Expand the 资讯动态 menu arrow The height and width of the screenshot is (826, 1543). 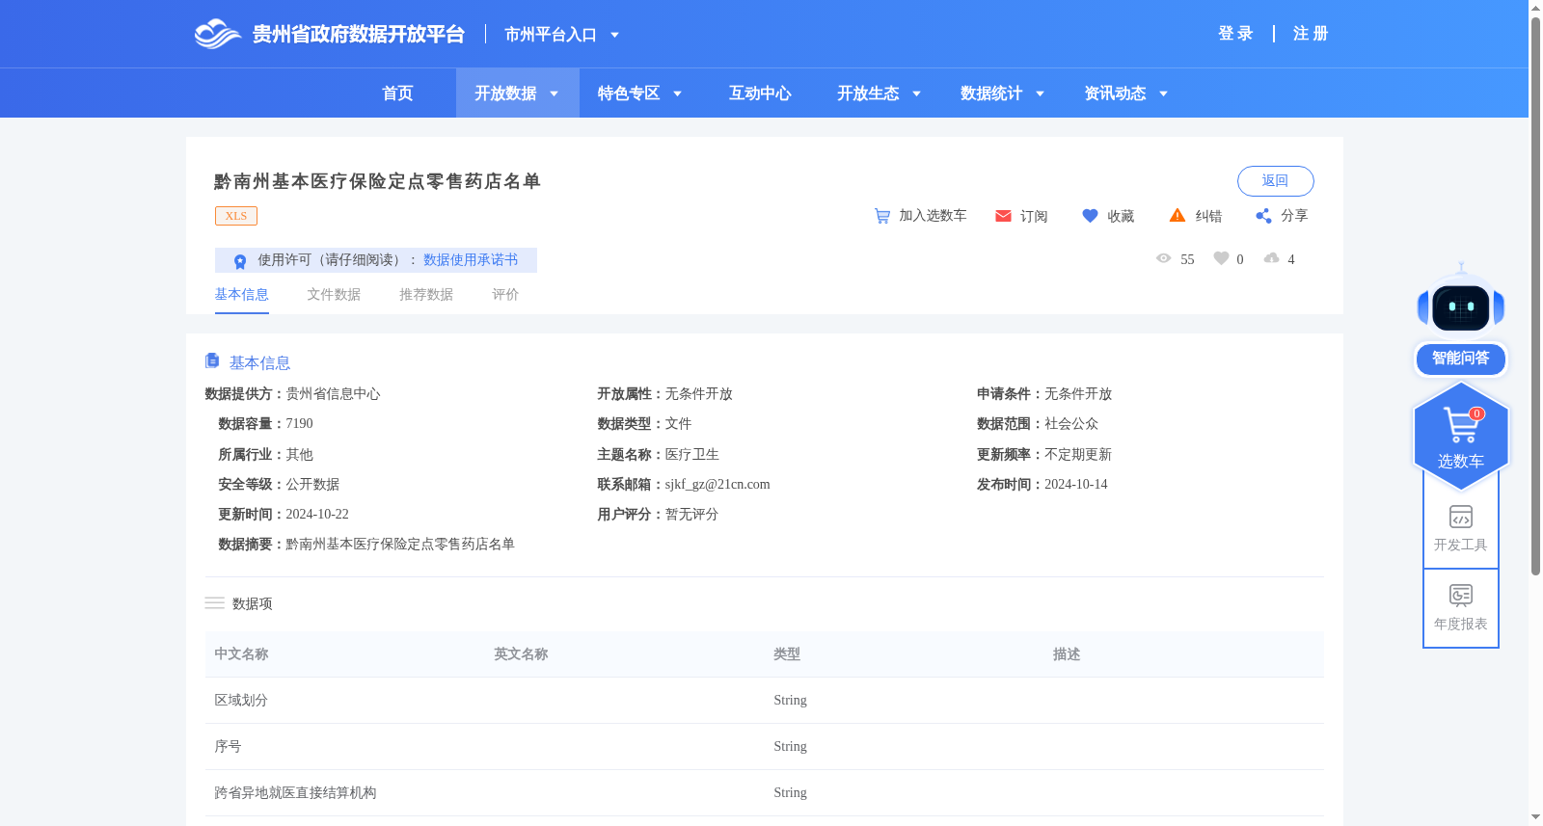pos(1164,93)
